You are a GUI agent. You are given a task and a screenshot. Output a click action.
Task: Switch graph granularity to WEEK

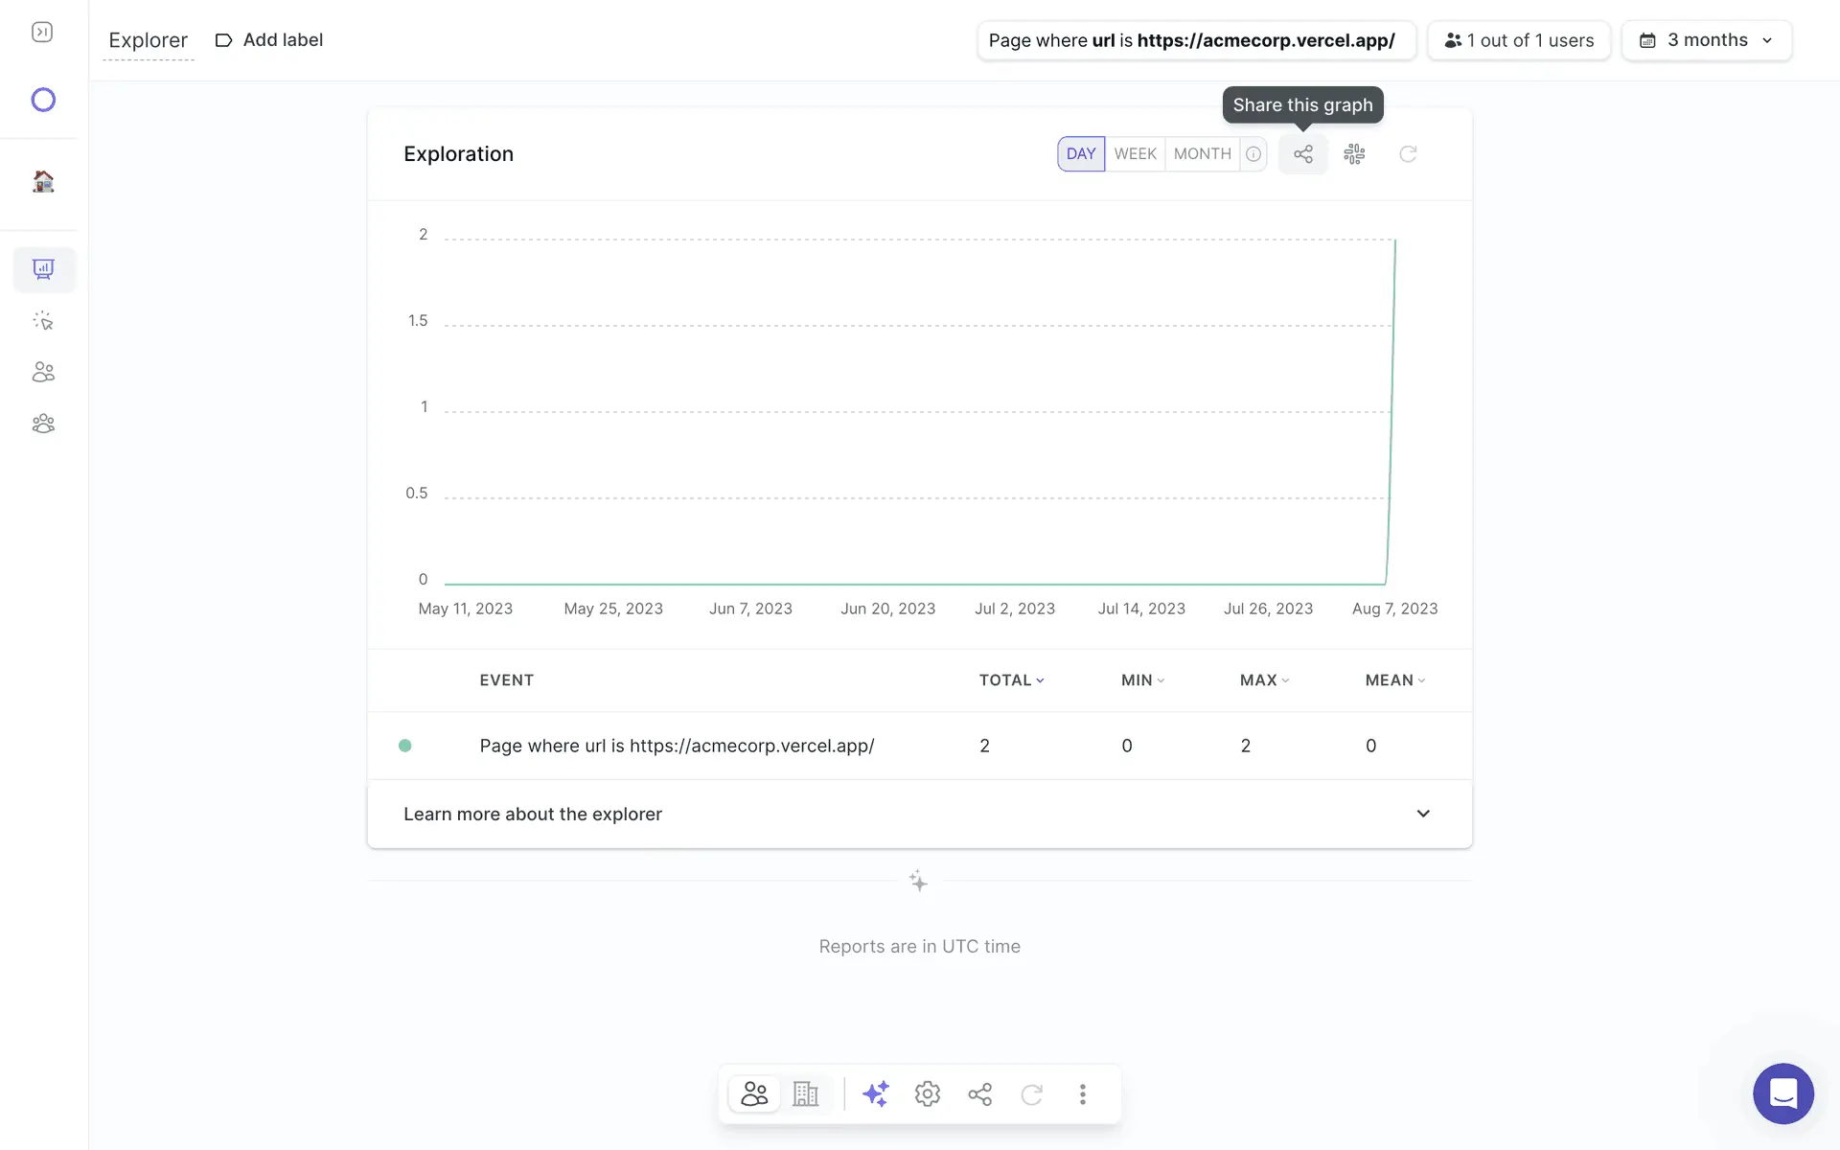point(1135,154)
